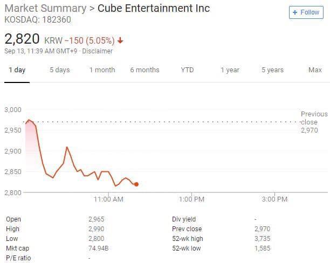The image size is (330, 263).
Task: Select the 1 day tab
Action: [x=17, y=70]
